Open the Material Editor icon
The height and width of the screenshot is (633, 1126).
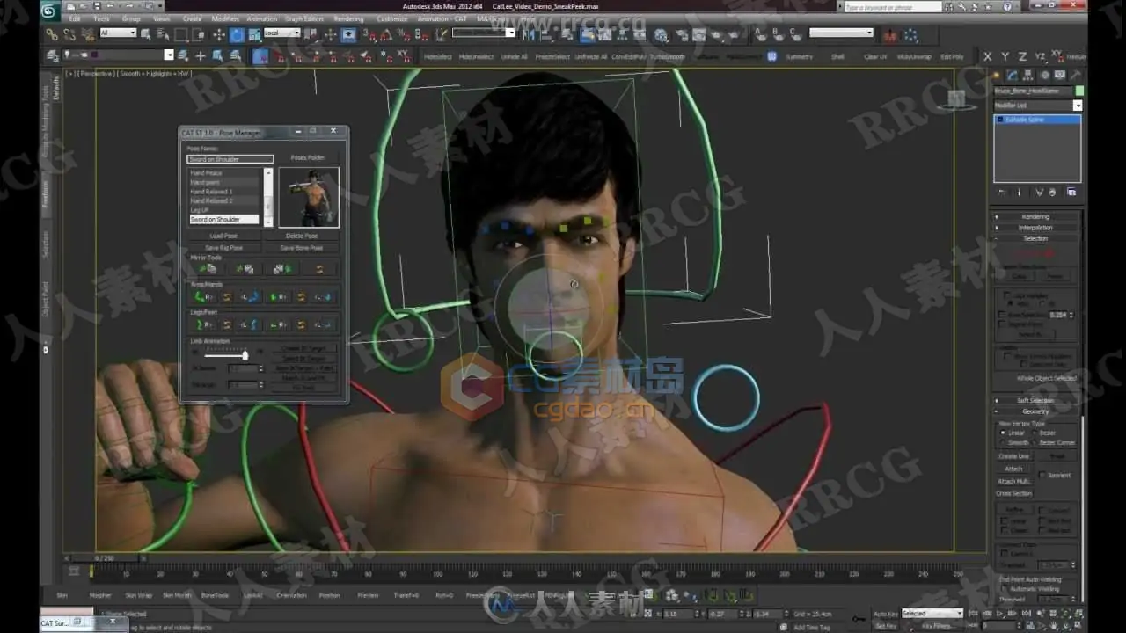(x=660, y=34)
